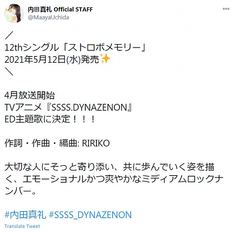Image resolution: width=232 pixels, height=232 pixels.
Task: Click the 2021年5月12日(水)発売 release date text
Action: click(x=52, y=60)
